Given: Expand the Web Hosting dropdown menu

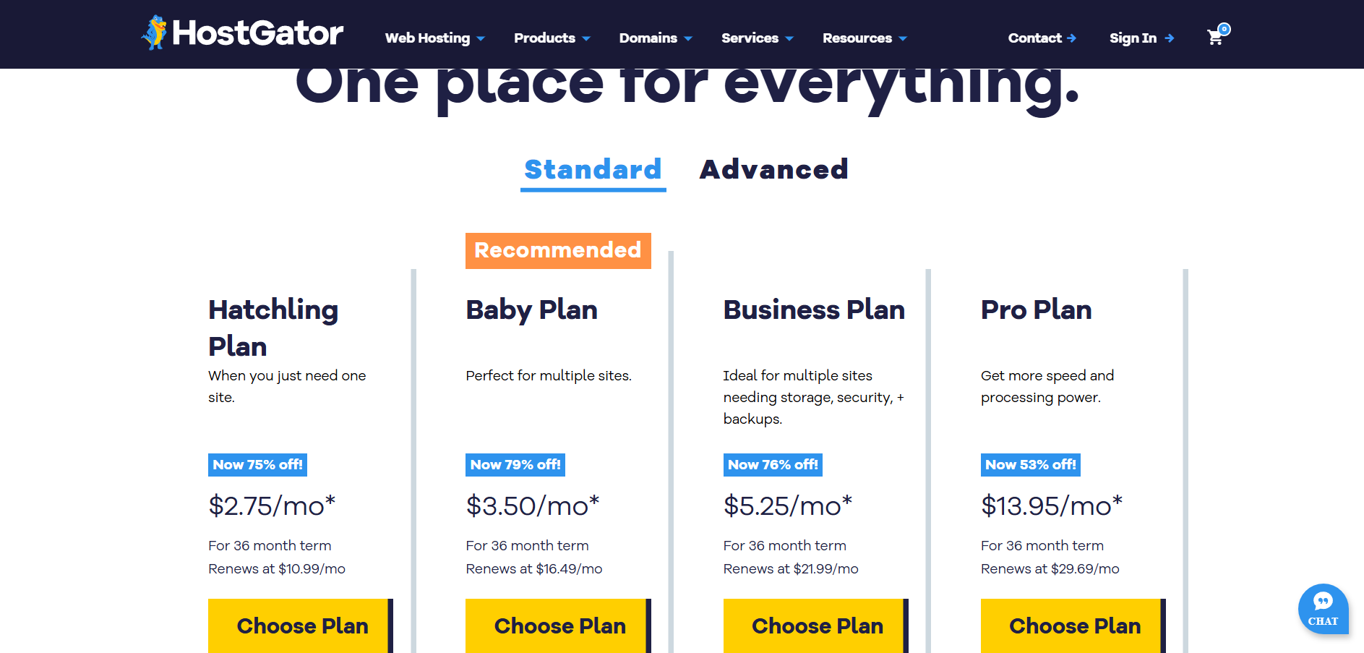Looking at the screenshot, I should 434,38.
